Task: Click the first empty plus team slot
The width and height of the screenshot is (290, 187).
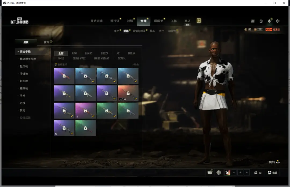Action: (x=234, y=173)
